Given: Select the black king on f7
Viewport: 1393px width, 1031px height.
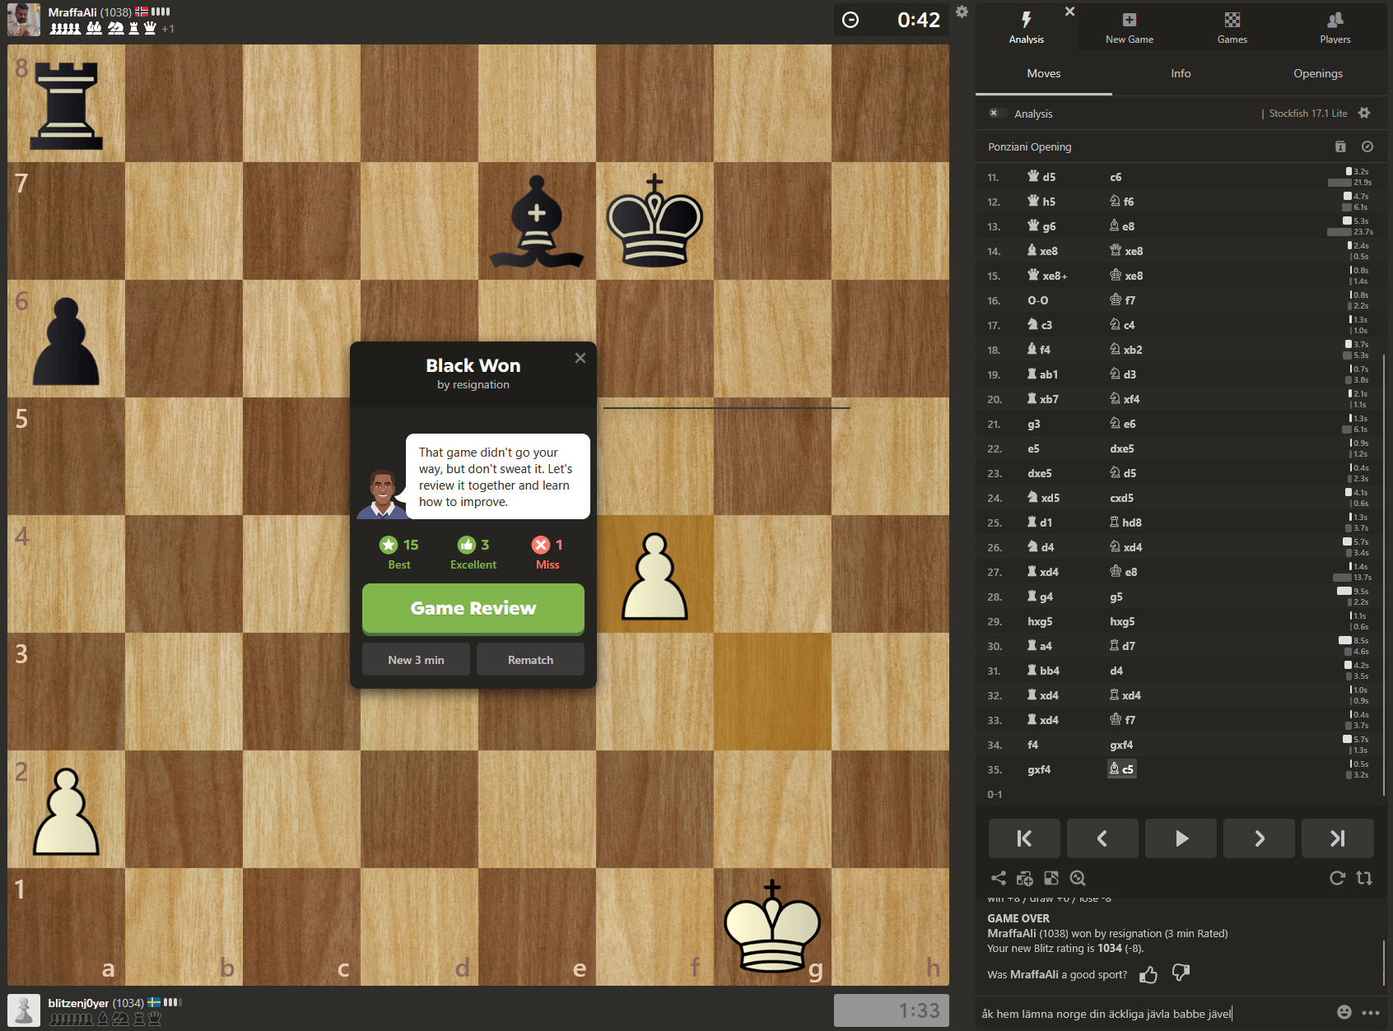Looking at the screenshot, I should 655,221.
